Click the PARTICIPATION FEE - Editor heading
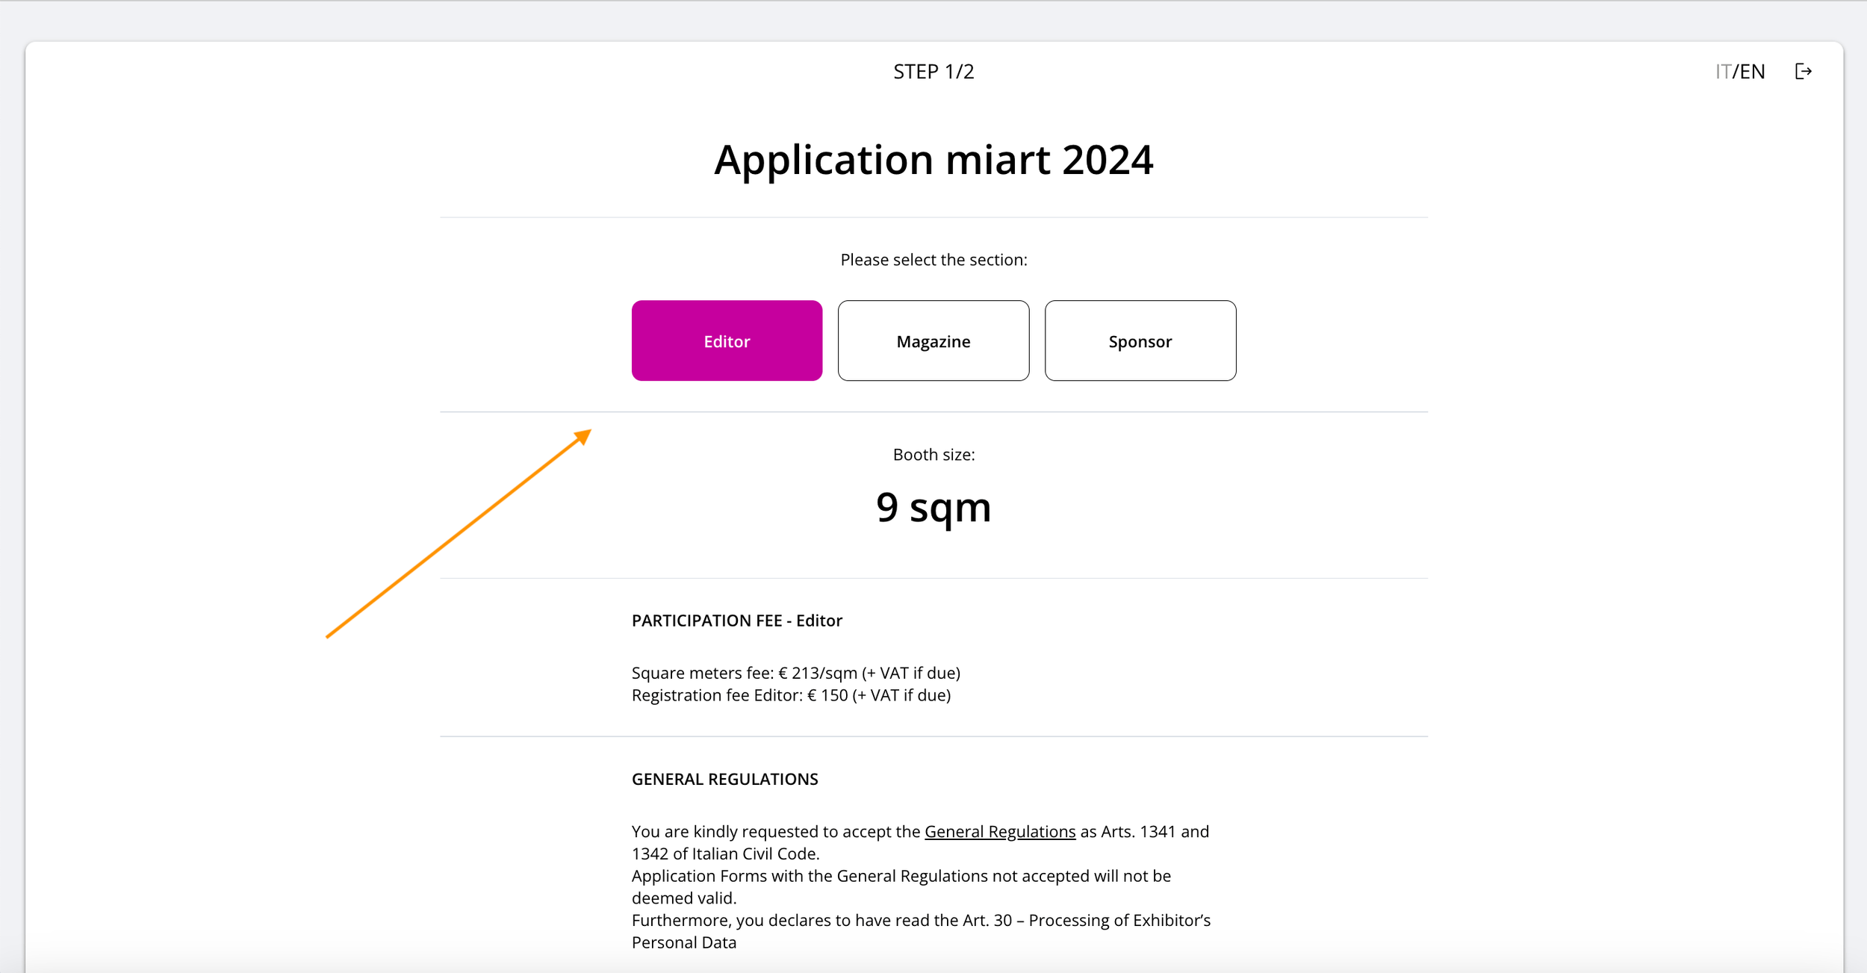1867x973 pixels. 736,621
